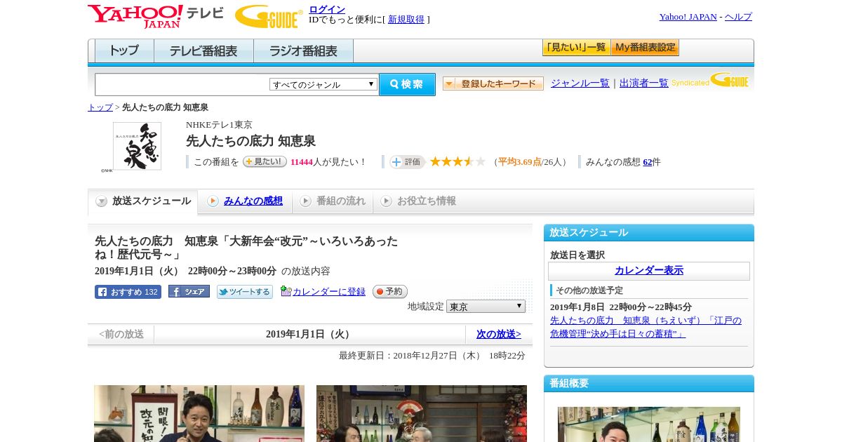Click the トップ breadcrumb link
842x442 pixels.
[100, 107]
